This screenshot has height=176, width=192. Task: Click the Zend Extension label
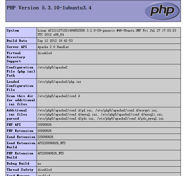[x=21, y=137]
